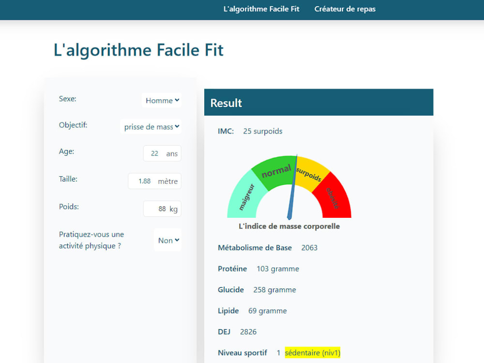Click the Métabolisme de Base value 2063

point(309,248)
